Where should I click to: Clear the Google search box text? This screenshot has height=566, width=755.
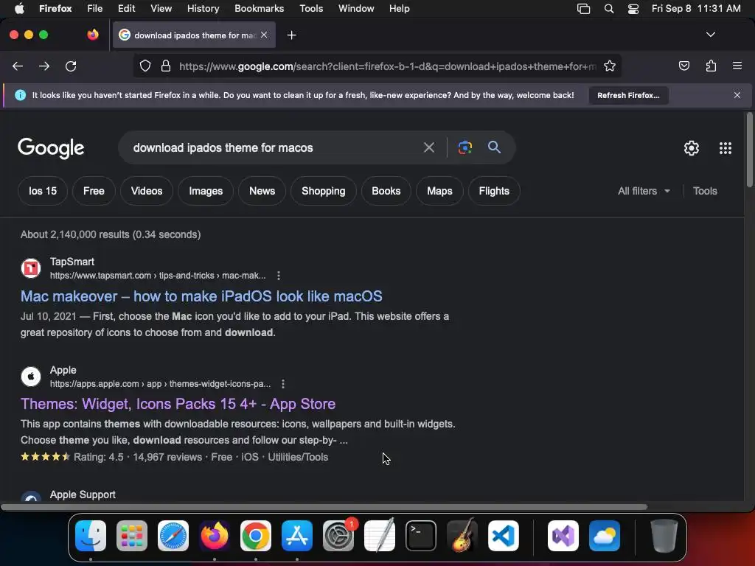coord(428,147)
